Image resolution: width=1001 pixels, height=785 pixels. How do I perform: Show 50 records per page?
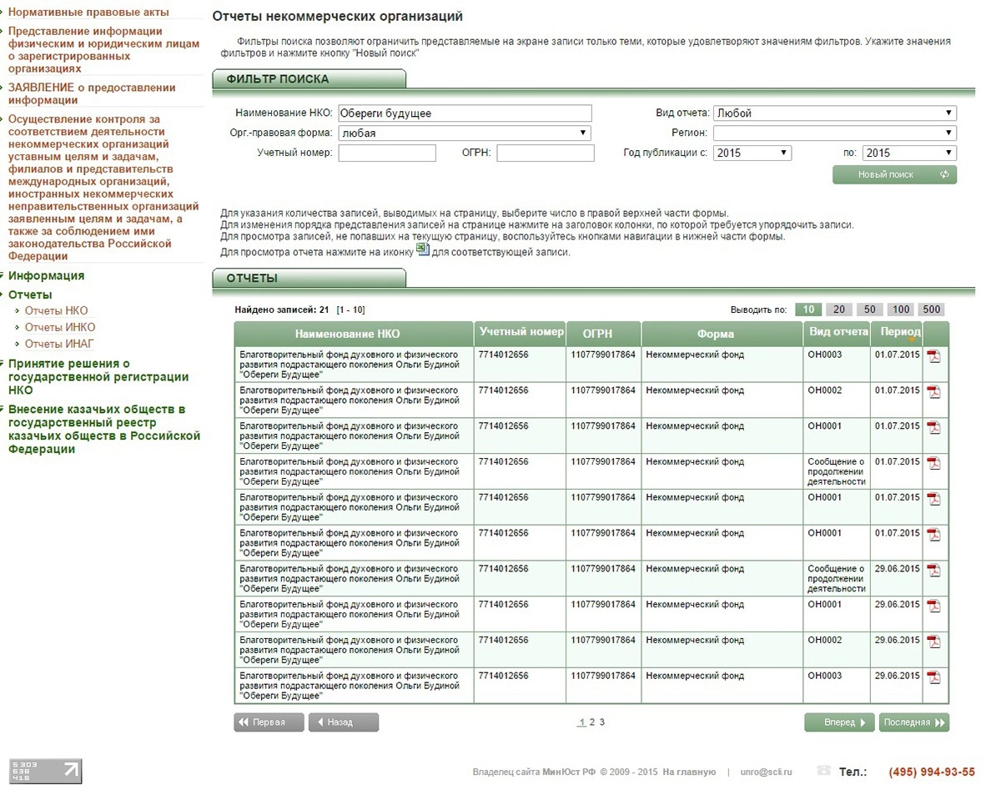coord(869,309)
